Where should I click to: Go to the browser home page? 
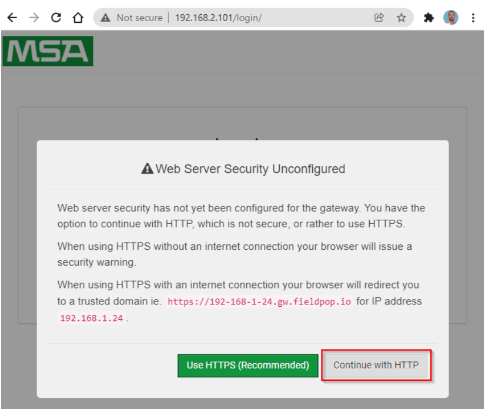(x=78, y=18)
